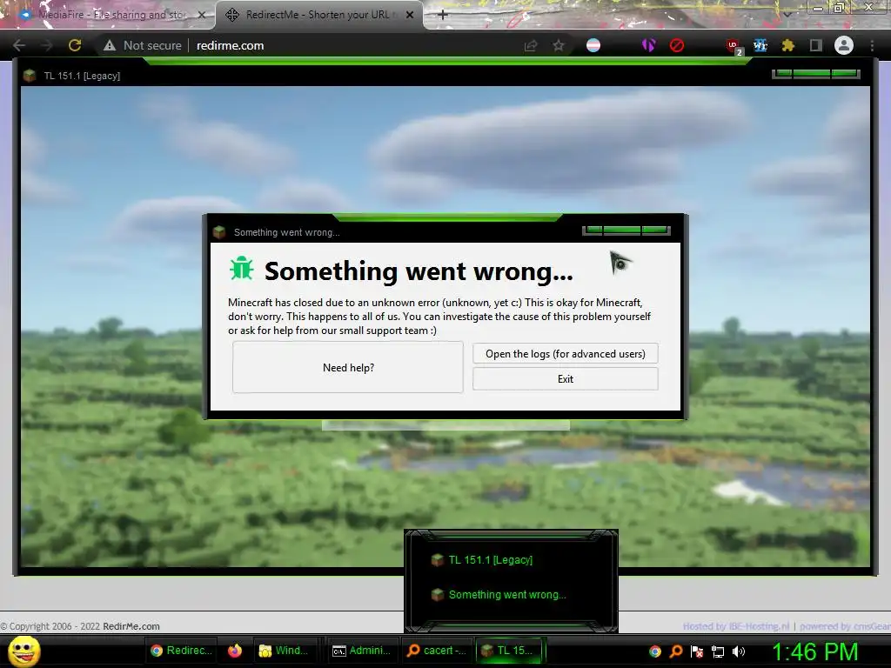Image resolution: width=891 pixels, height=668 pixels.
Task: Open the logs for advanced users
Action: click(566, 354)
